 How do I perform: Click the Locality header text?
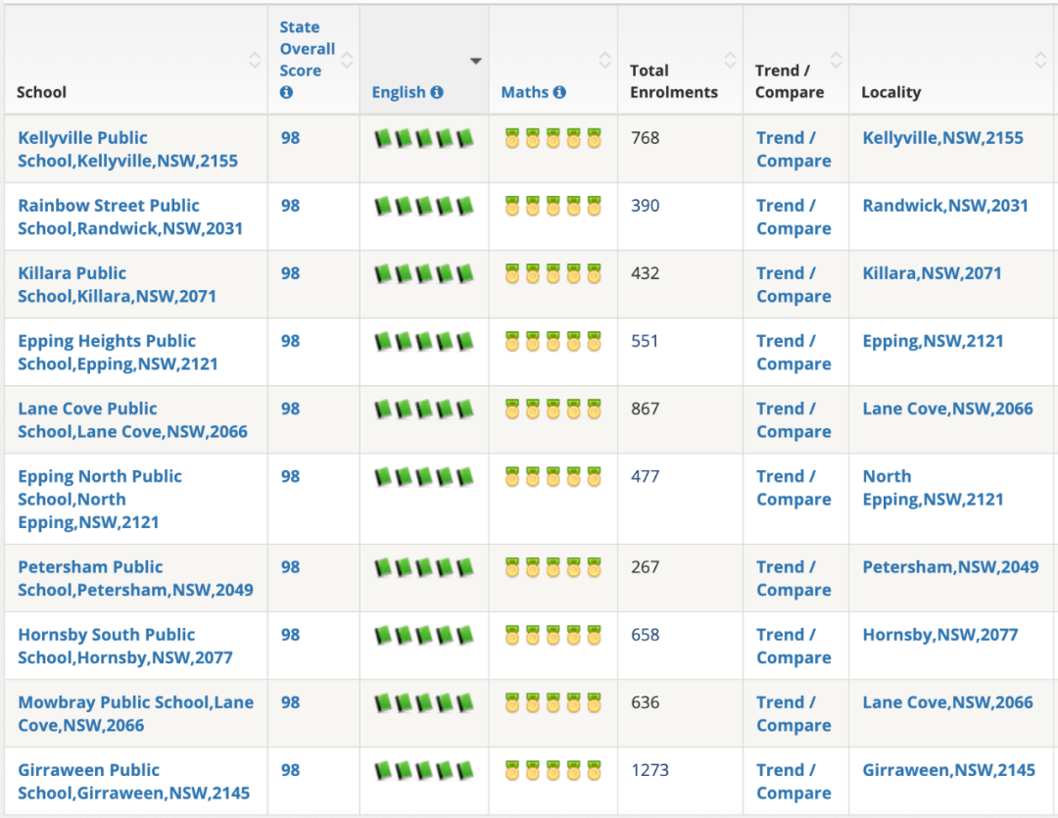click(890, 92)
